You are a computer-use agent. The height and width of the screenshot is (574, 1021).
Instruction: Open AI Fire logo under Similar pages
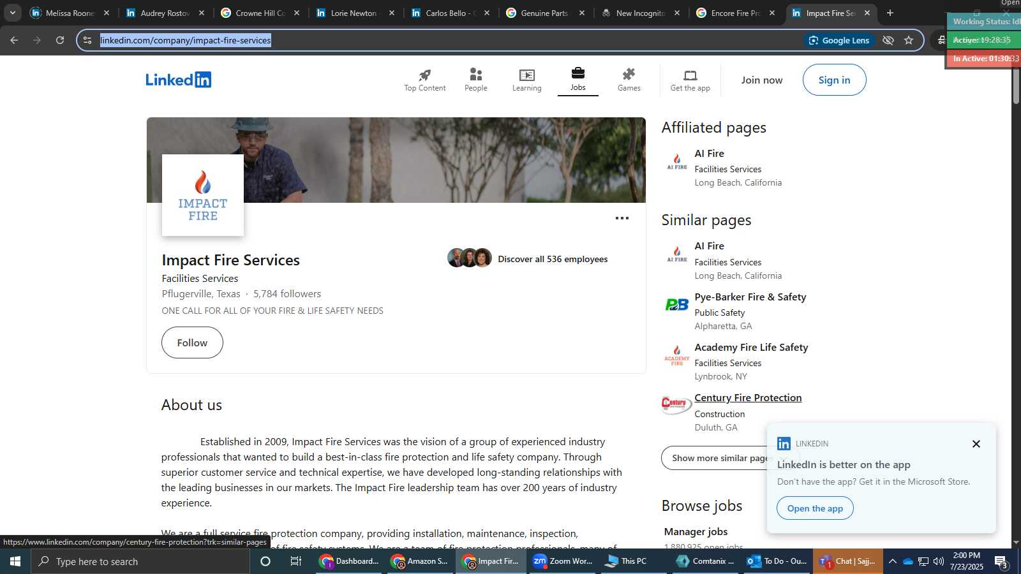point(677,254)
